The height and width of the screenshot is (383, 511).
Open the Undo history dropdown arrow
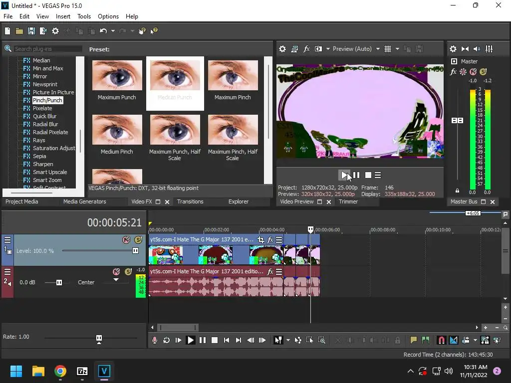point(113,31)
